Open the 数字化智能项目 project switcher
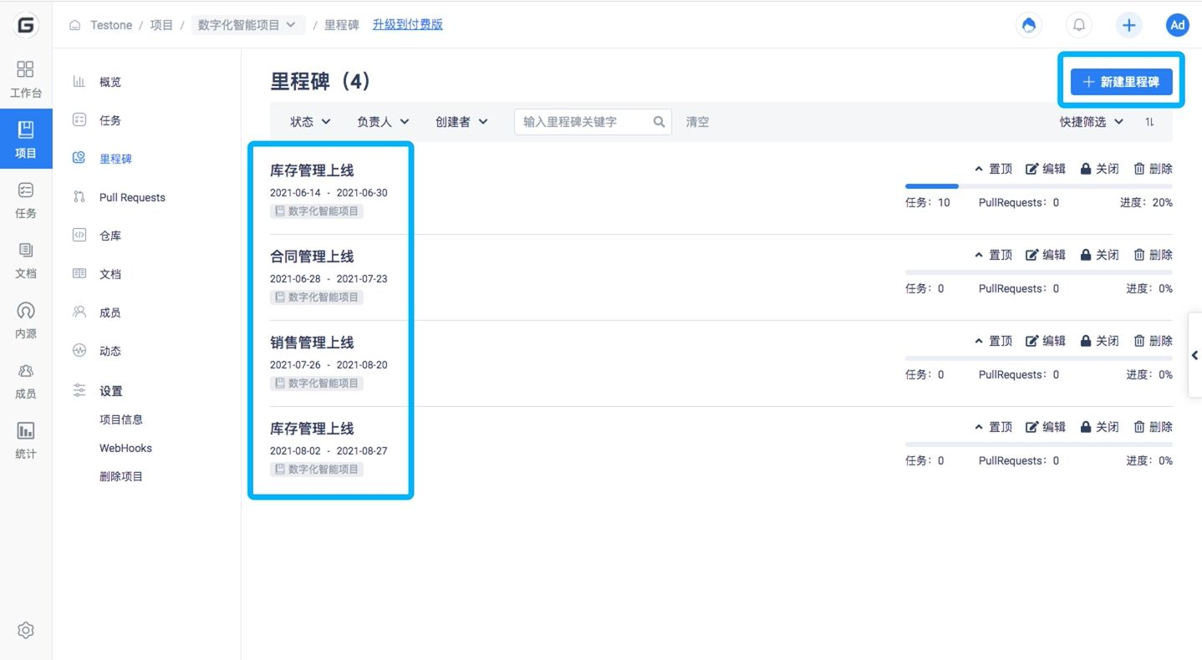This screenshot has width=1202, height=660. 247,25
